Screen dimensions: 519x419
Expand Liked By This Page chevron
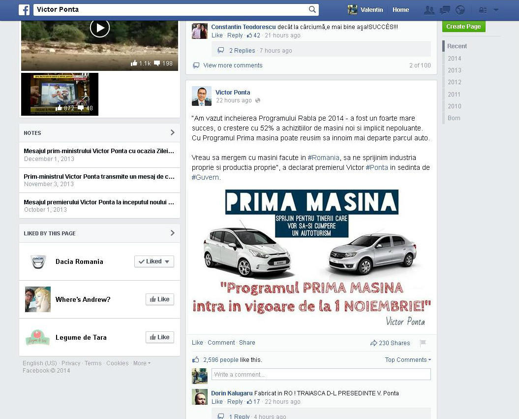(173, 233)
